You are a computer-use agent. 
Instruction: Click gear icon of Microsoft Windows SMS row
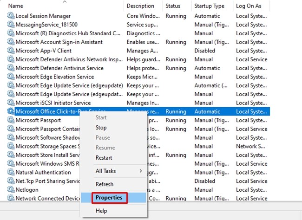point(11,163)
